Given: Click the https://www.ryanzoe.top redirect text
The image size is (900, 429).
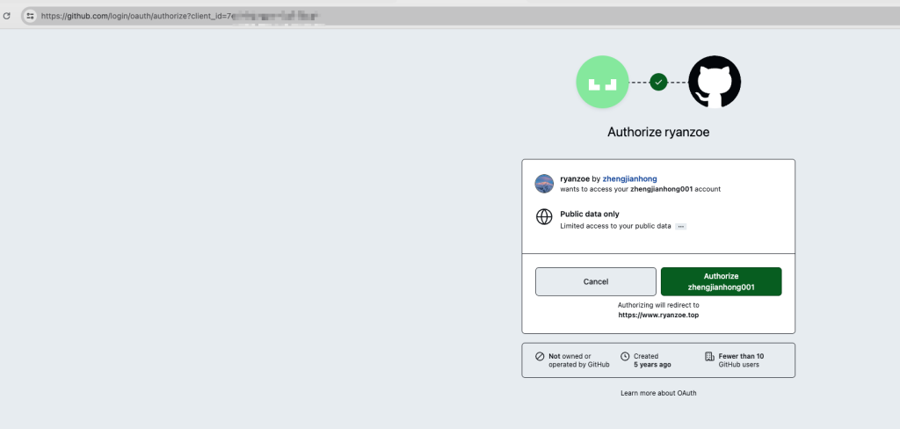Looking at the screenshot, I should pyautogui.click(x=658, y=316).
